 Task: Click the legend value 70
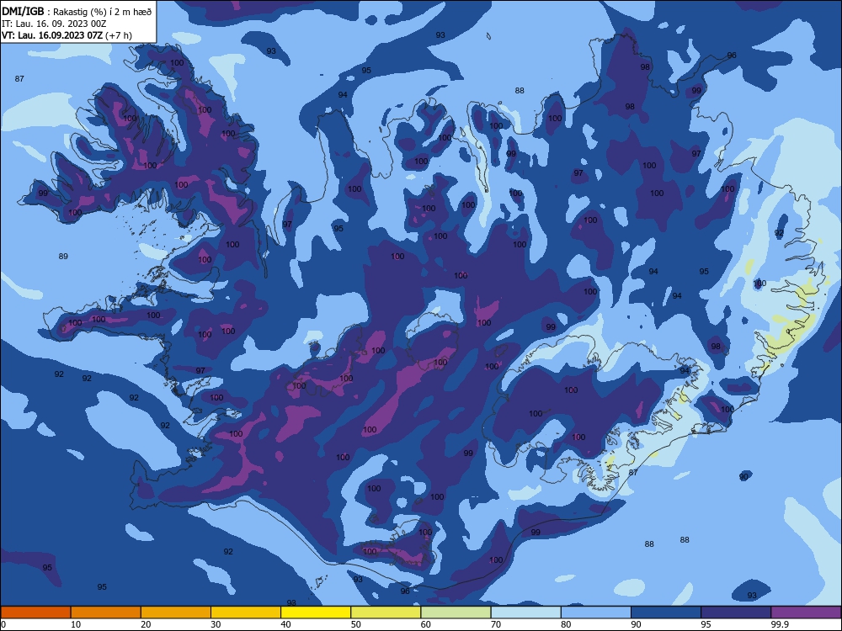tap(496, 624)
